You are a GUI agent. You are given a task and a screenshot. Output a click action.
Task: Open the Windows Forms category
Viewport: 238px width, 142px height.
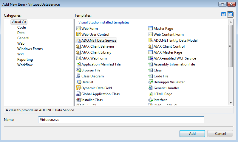[30, 49]
